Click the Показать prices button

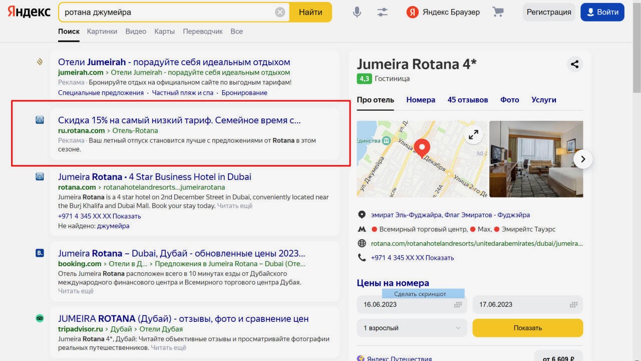click(x=527, y=328)
